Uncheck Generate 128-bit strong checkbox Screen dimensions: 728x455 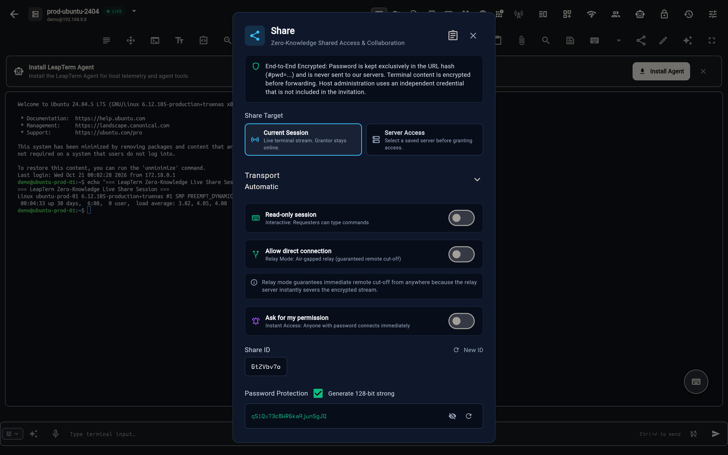point(318,393)
